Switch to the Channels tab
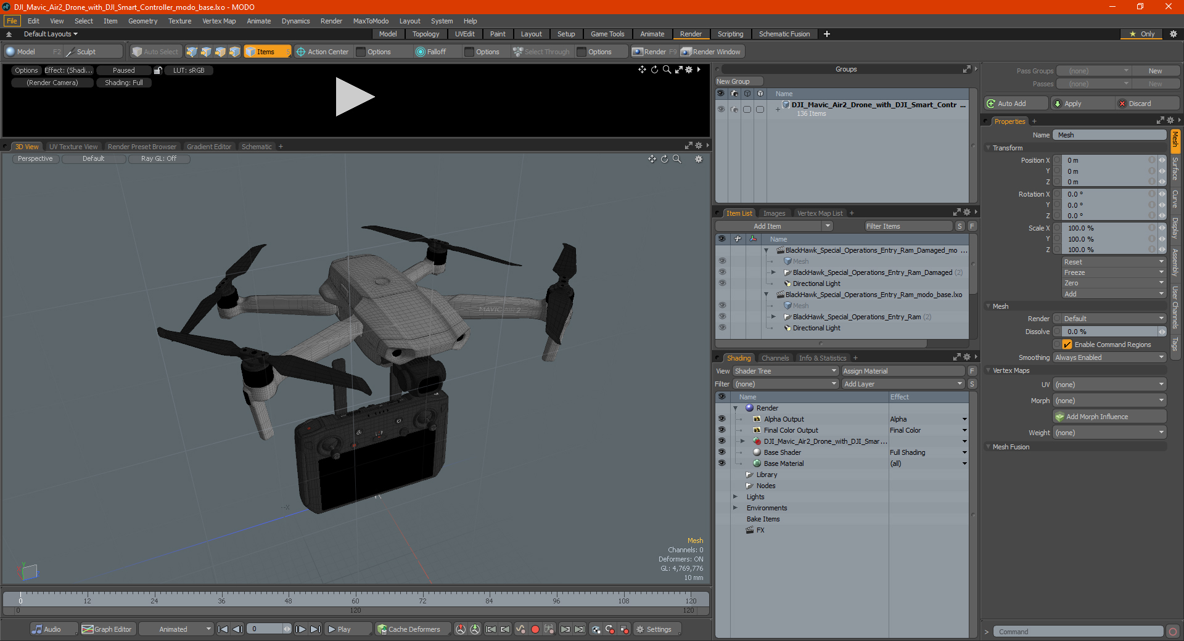The width and height of the screenshot is (1184, 641). click(x=775, y=358)
